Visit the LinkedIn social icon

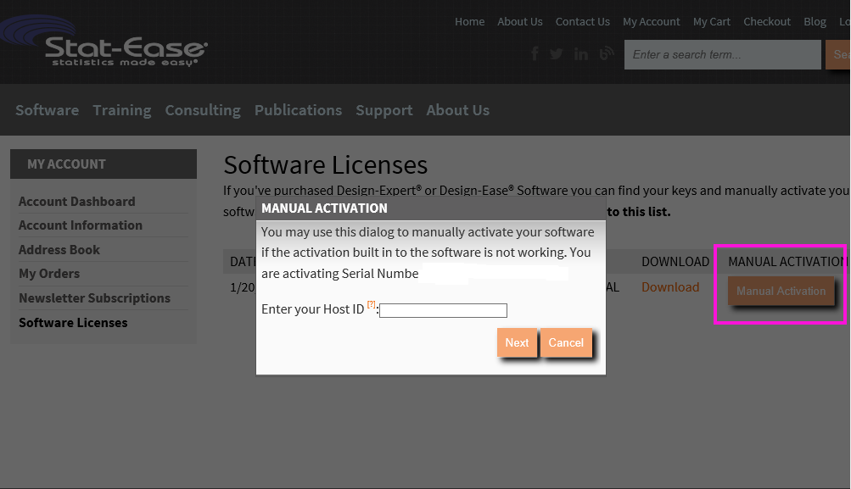[580, 53]
